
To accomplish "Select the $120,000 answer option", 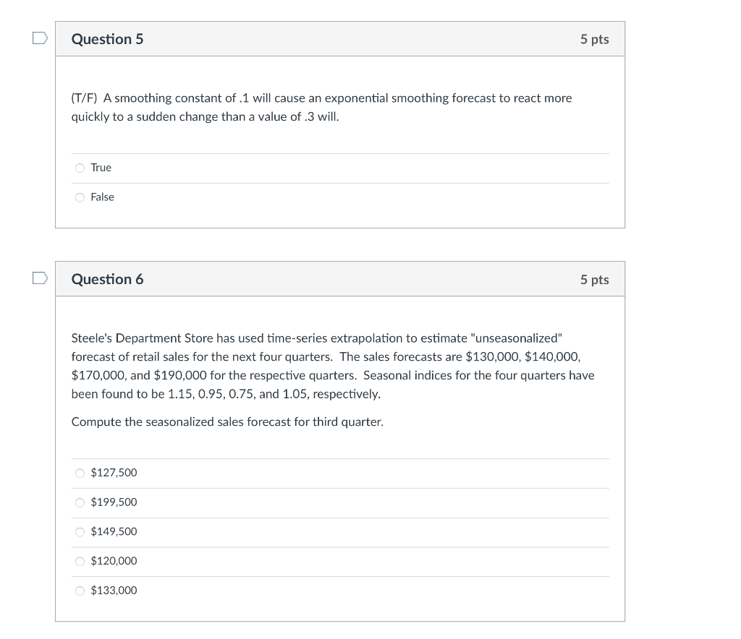I will pos(80,561).
